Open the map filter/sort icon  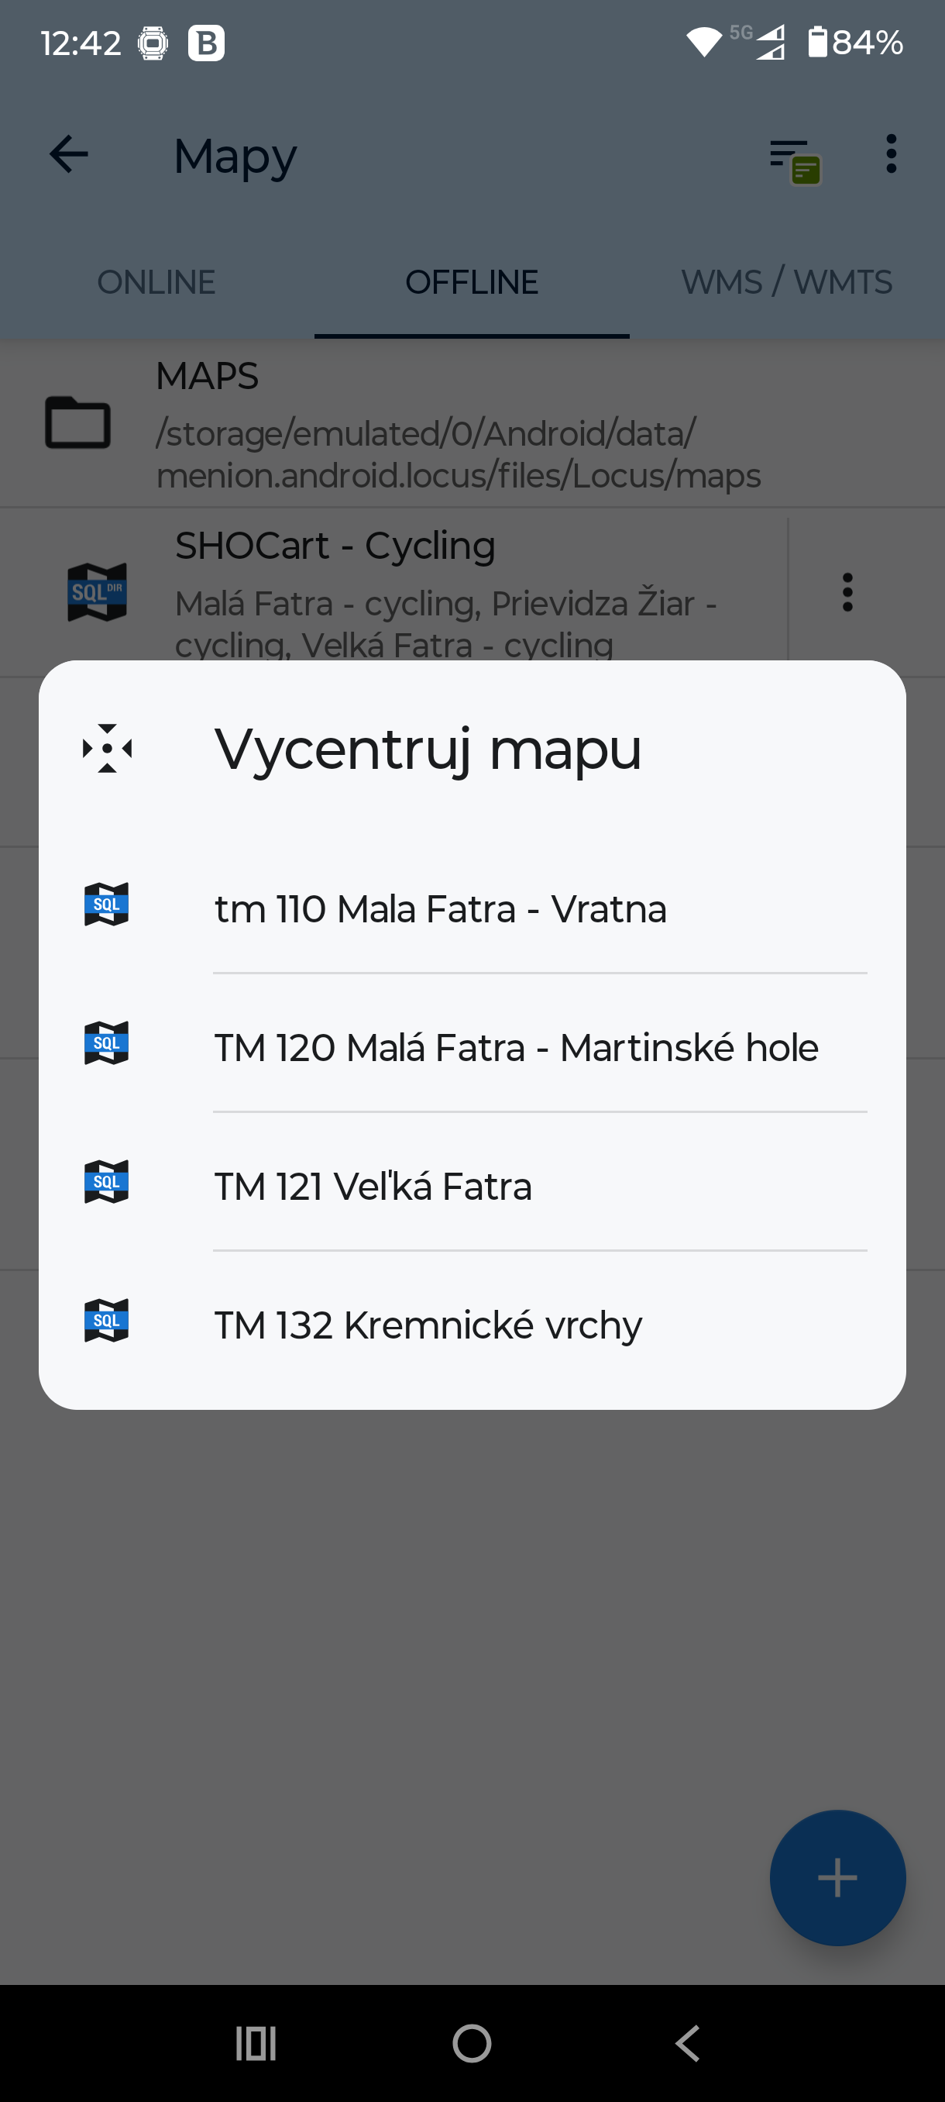pos(793,159)
